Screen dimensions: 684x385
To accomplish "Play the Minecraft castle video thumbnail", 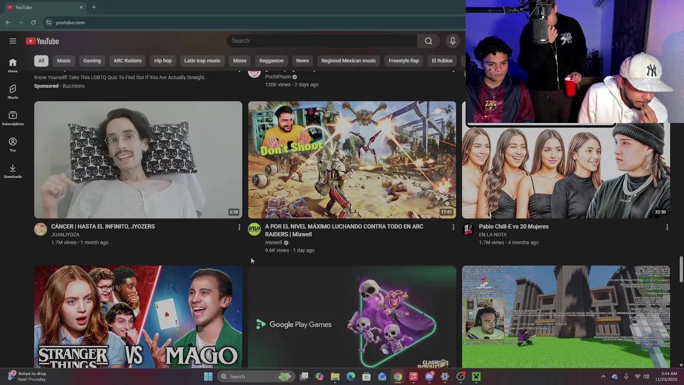I will click(x=566, y=317).
